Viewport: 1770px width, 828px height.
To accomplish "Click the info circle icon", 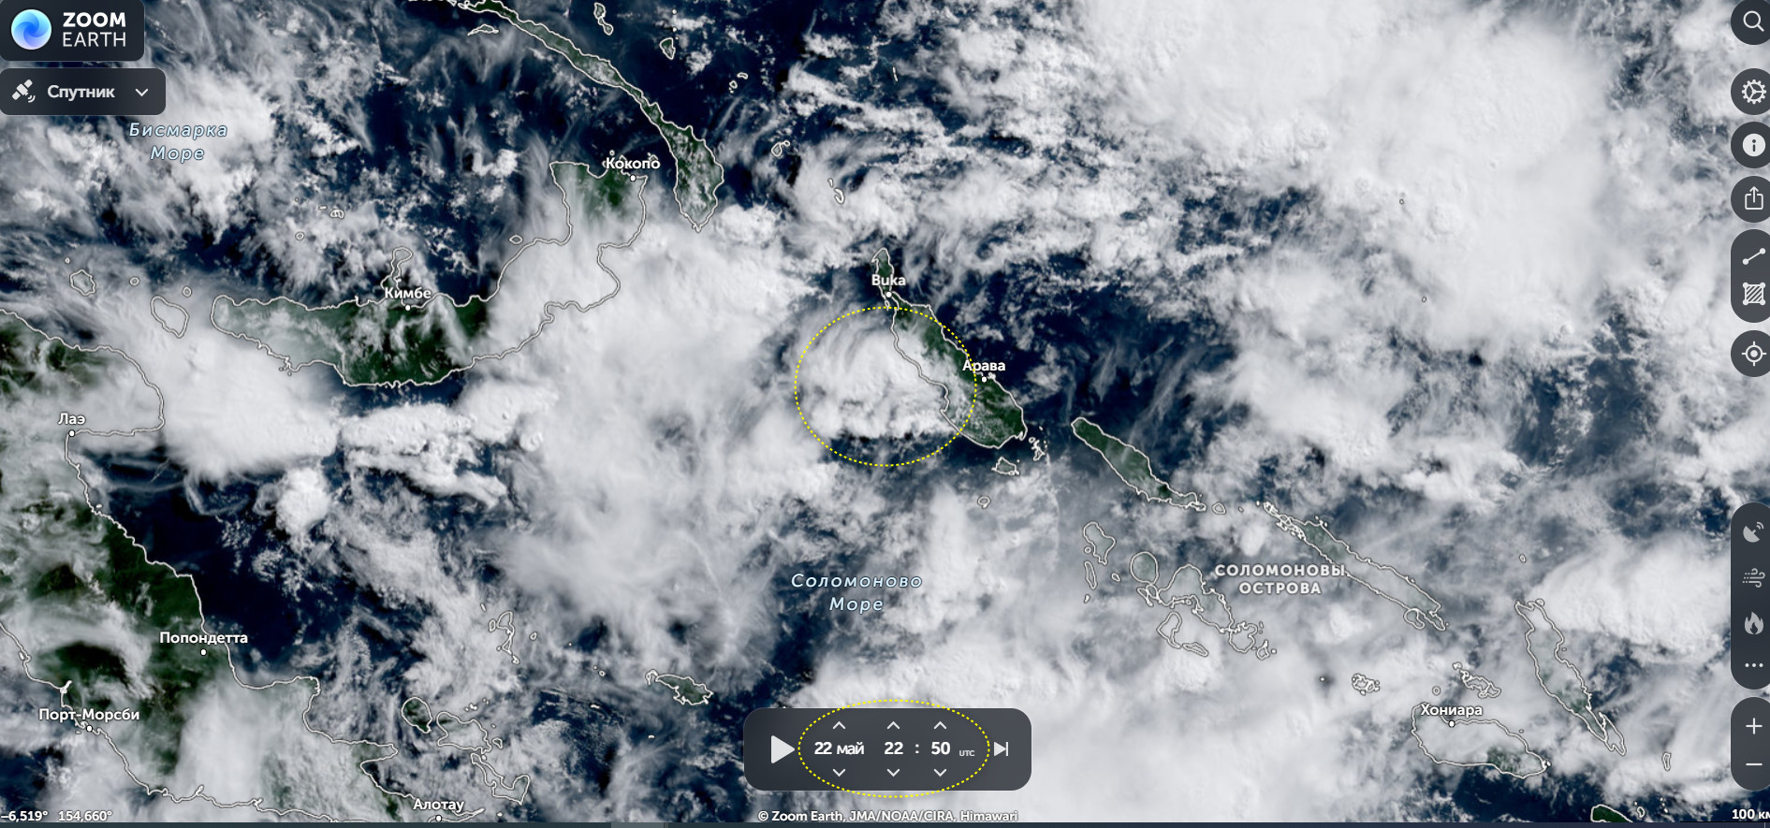I will 1752,145.
